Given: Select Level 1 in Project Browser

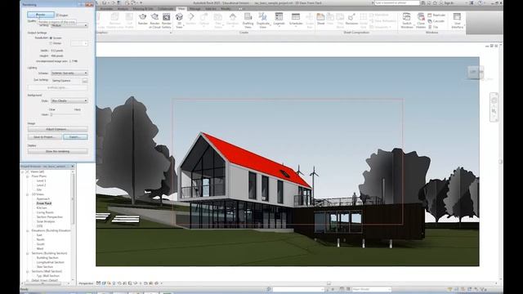Looking at the screenshot, I should [41, 180].
